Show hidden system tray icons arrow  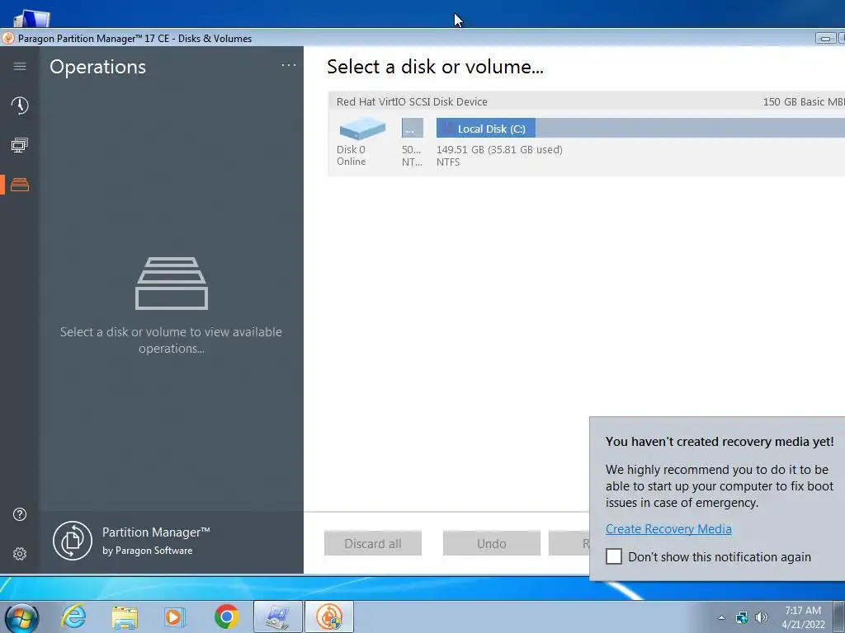[x=721, y=617]
